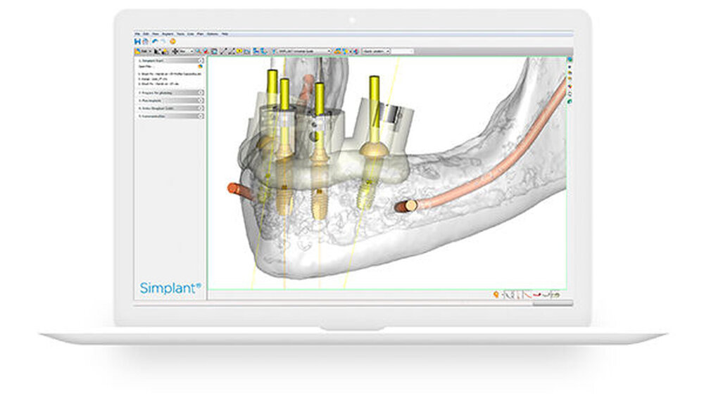This screenshot has width=704, height=396.
Task: Expand the Prepare for planning section
Action: tap(200, 92)
